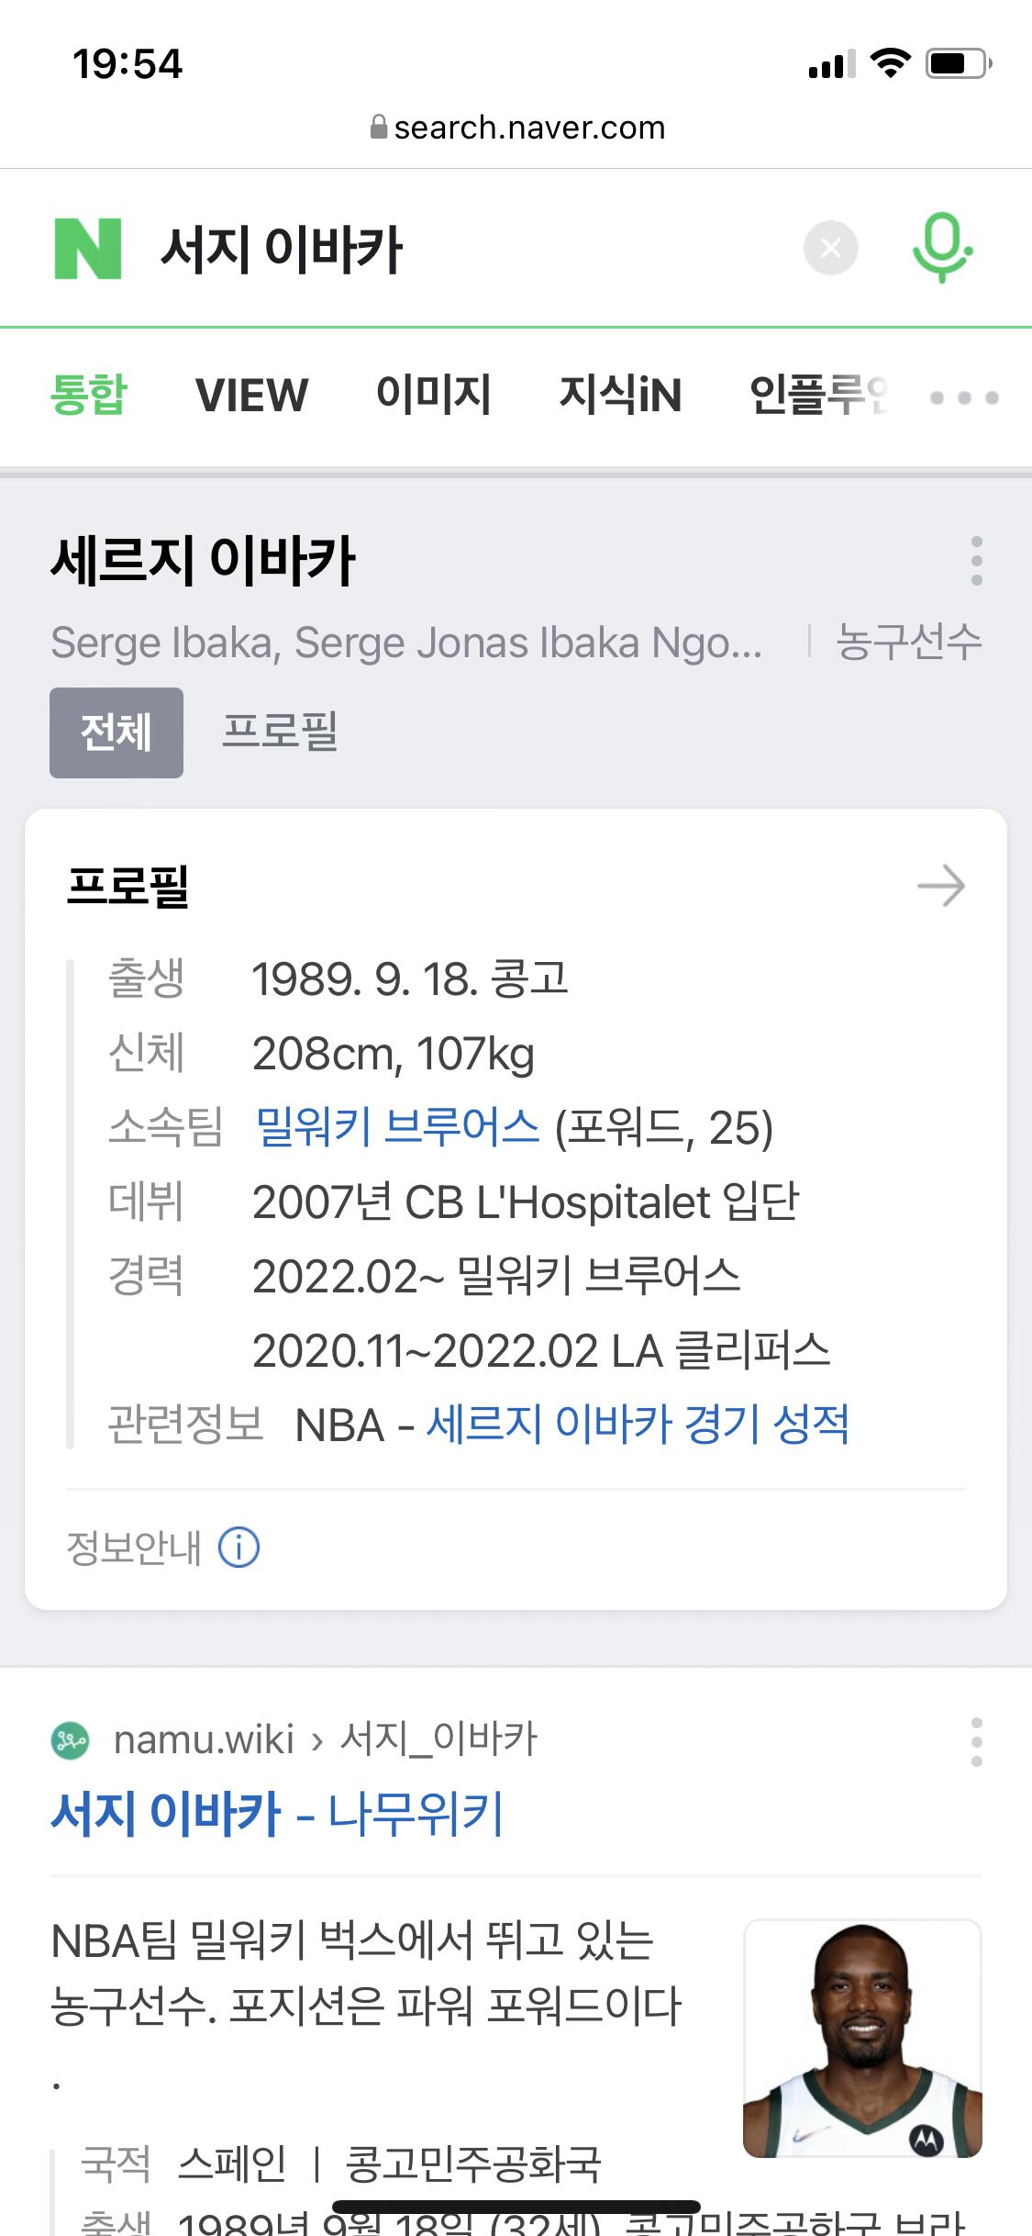
Task: Switch to the VIEW tab
Action: (x=251, y=396)
